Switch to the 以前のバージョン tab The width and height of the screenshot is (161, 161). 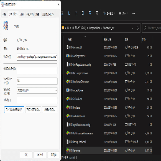[x=48, y=15]
